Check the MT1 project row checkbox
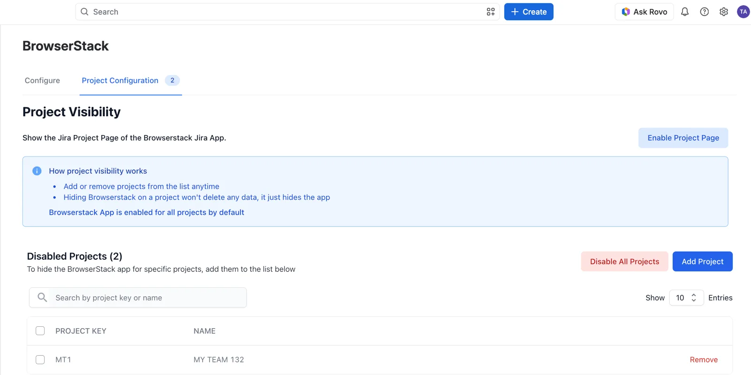The width and height of the screenshot is (751, 375). tap(40, 360)
